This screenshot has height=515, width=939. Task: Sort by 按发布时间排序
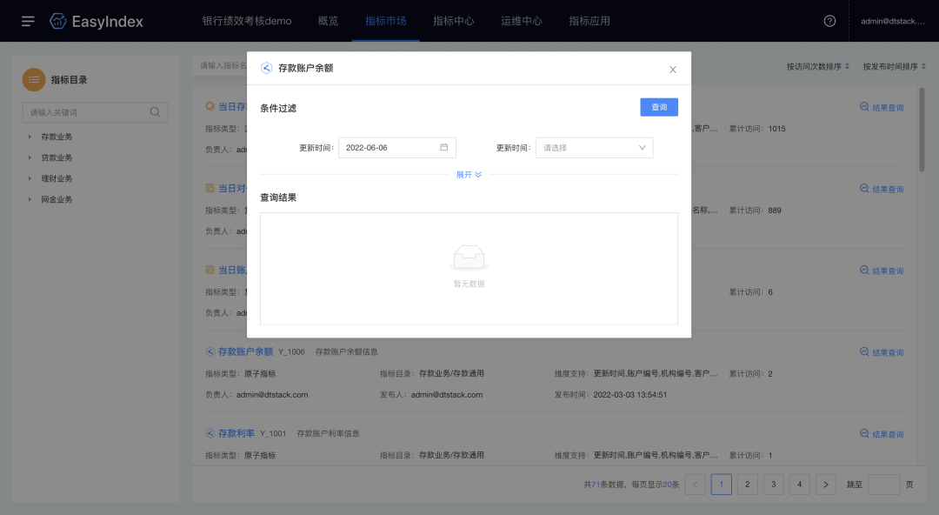(x=889, y=66)
